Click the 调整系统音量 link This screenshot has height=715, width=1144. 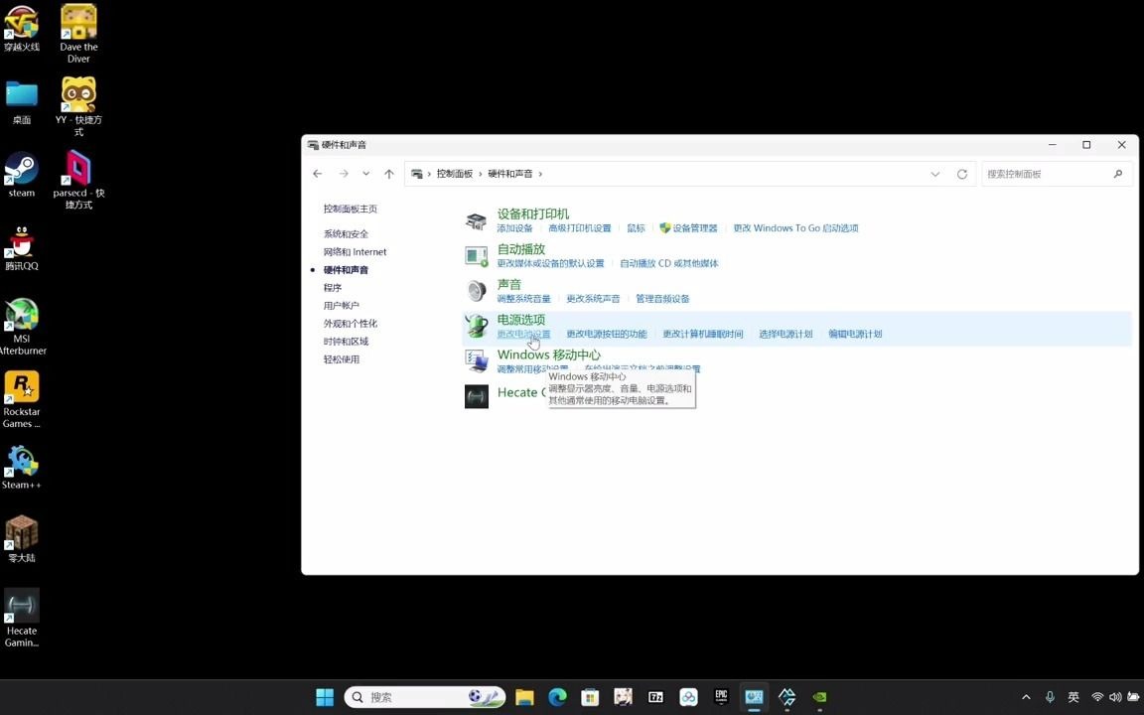pyautogui.click(x=523, y=298)
